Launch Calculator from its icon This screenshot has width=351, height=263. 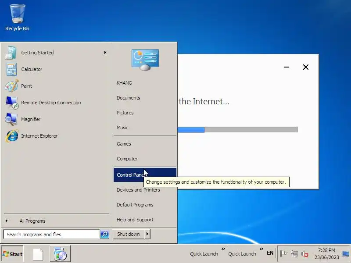[x=11, y=69]
